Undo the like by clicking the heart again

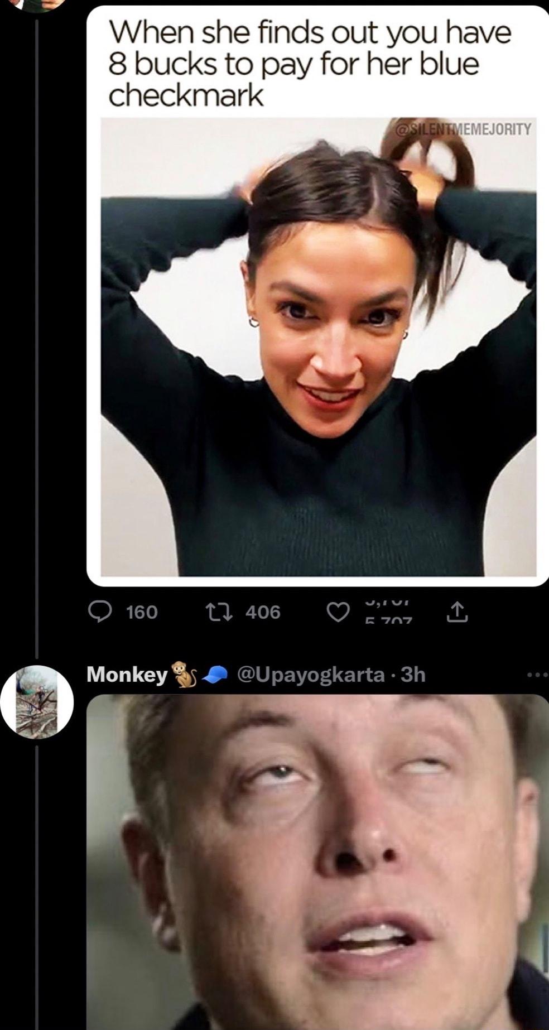[339, 613]
